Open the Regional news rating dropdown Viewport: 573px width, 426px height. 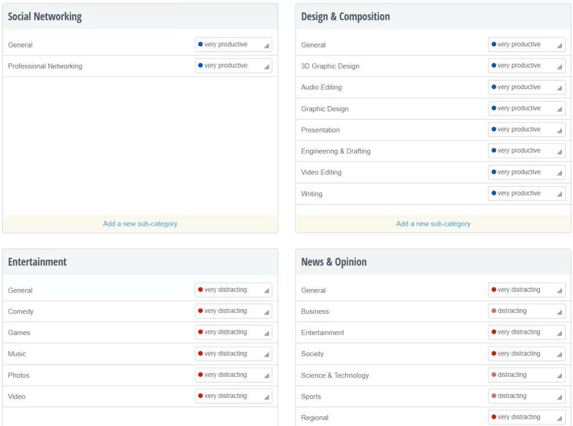[x=527, y=417]
